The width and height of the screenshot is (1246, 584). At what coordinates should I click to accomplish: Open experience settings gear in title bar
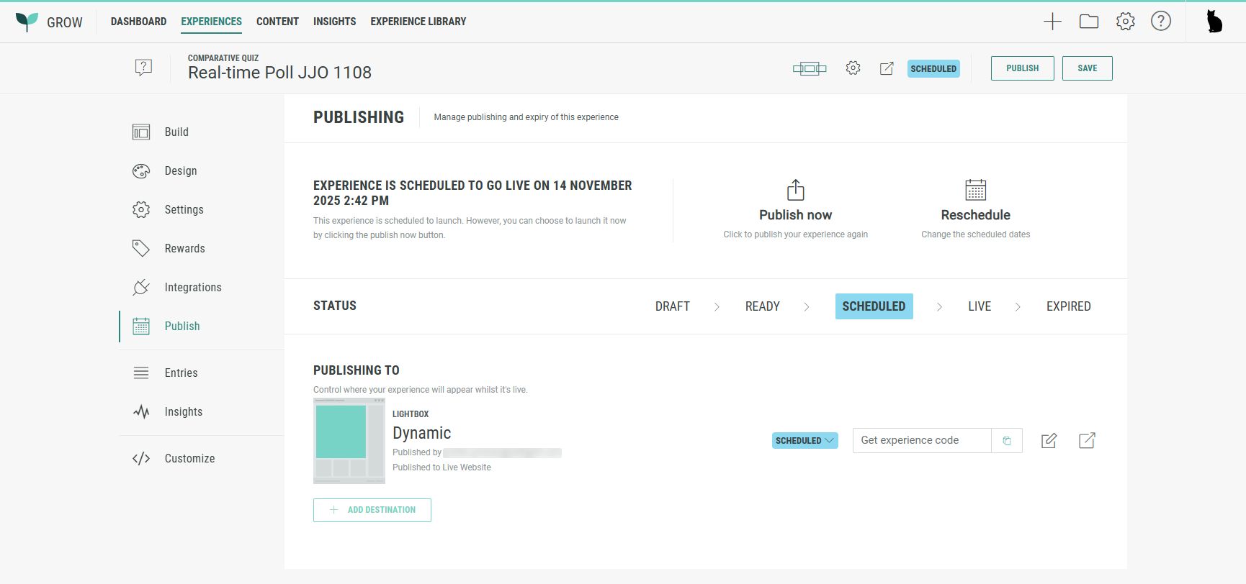(x=853, y=68)
